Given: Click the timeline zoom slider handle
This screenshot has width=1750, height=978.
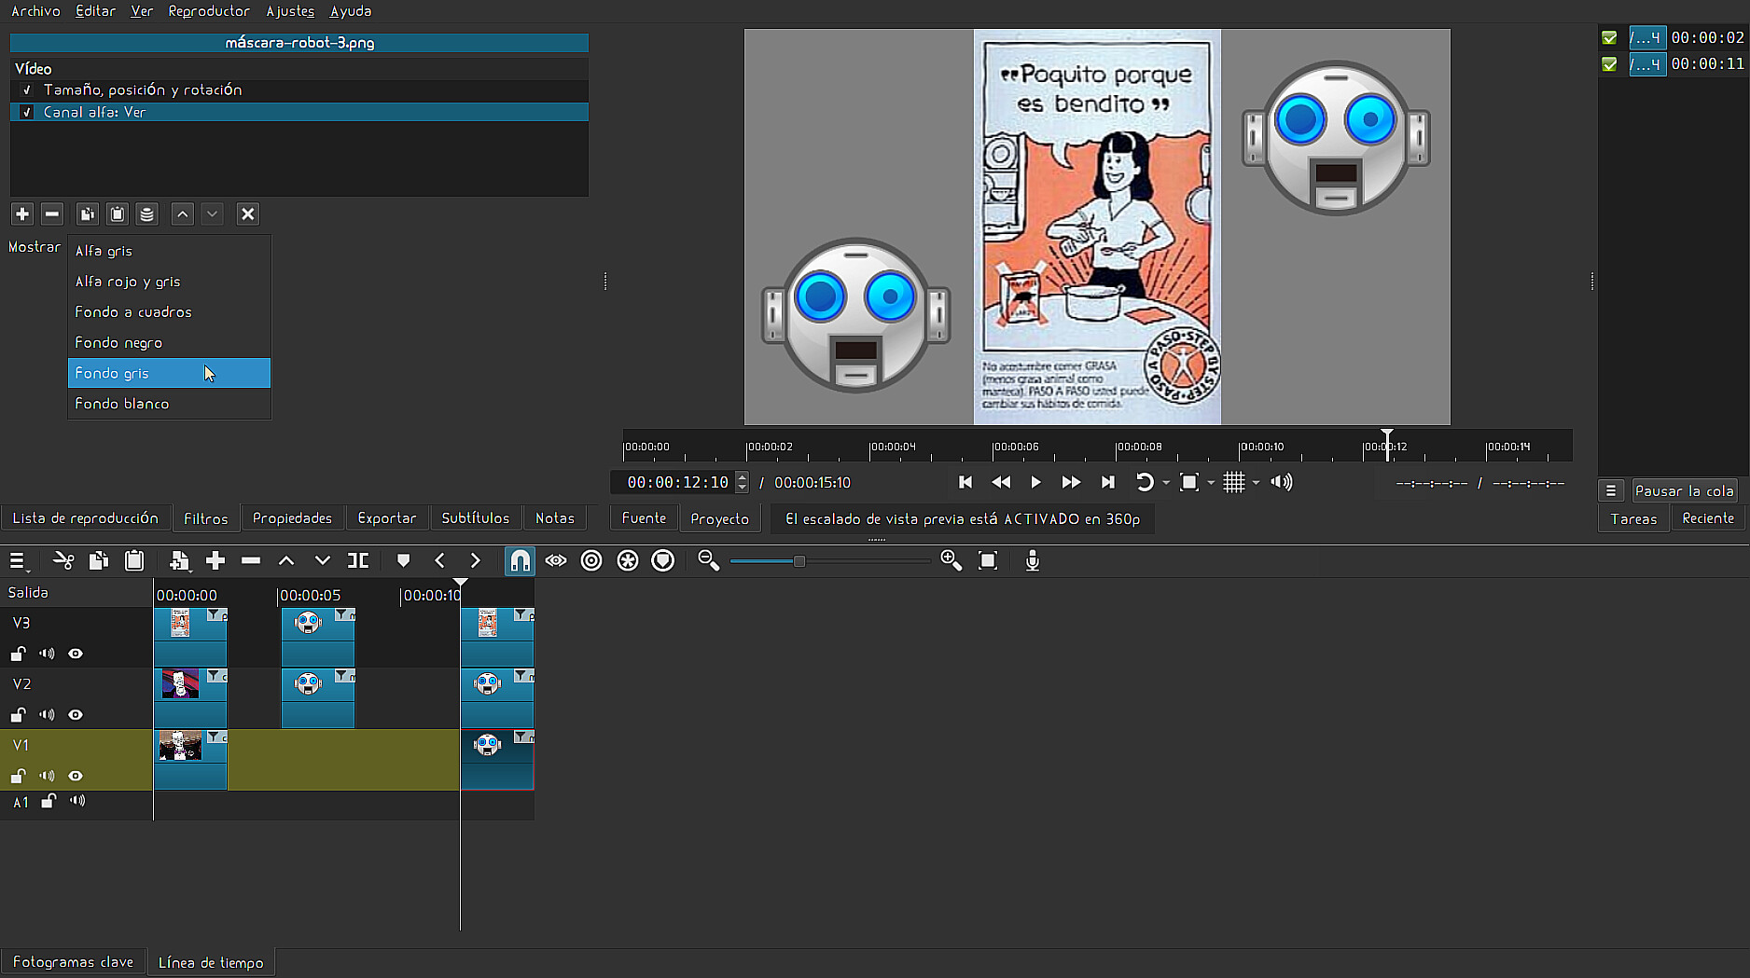Looking at the screenshot, I should 799,561.
